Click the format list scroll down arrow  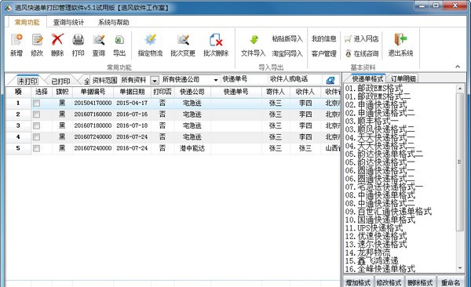coord(459,268)
